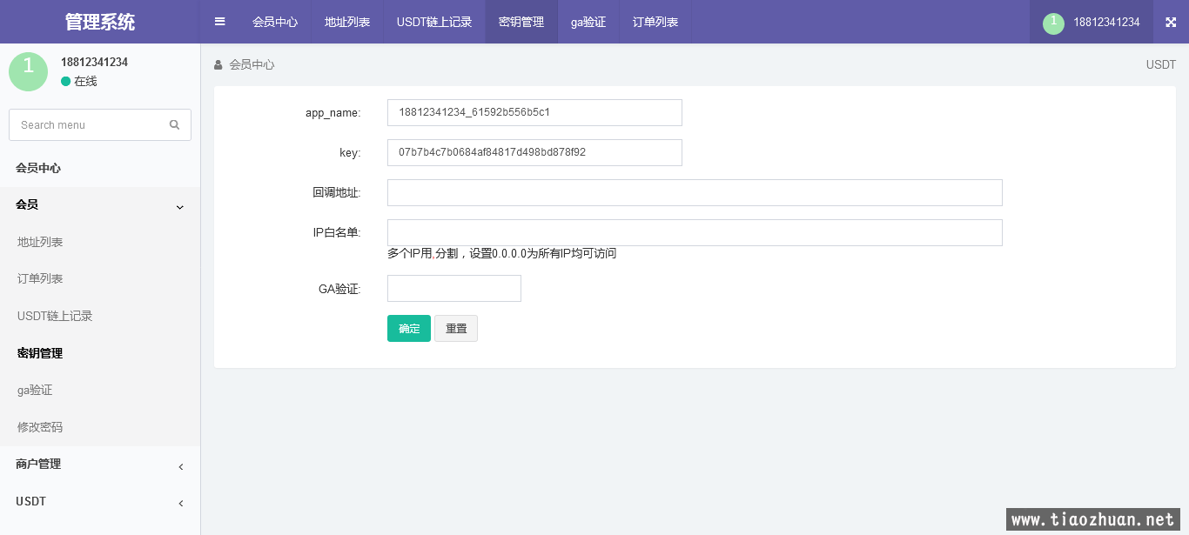Click the IP whitelist hint text
The height and width of the screenshot is (535, 1189).
click(501, 253)
